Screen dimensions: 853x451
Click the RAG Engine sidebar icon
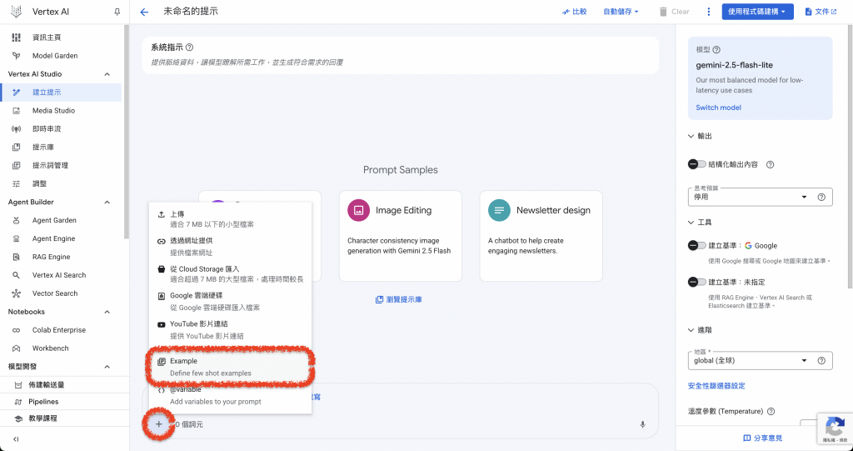pyautogui.click(x=17, y=257)
